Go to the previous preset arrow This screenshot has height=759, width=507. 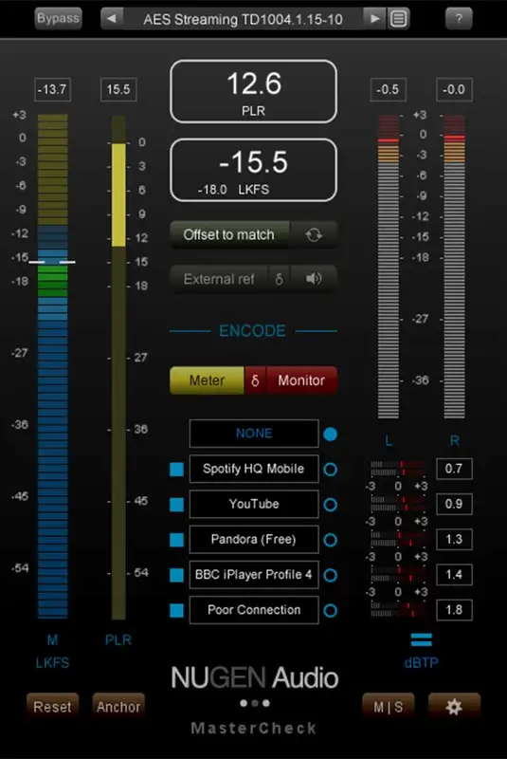pos(112,19)
